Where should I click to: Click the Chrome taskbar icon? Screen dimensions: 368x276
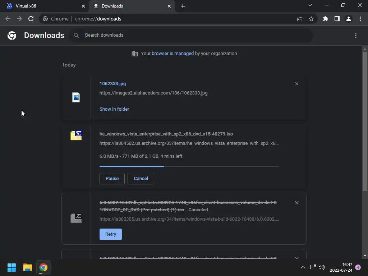[x=43, y=267]
